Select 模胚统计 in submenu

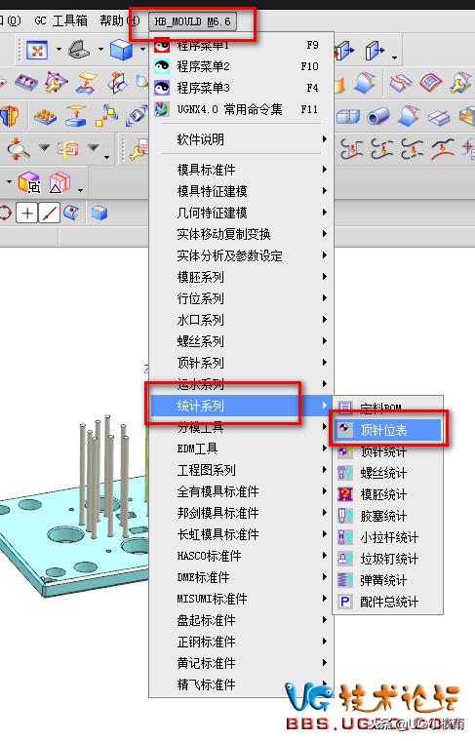pos(388,494)
